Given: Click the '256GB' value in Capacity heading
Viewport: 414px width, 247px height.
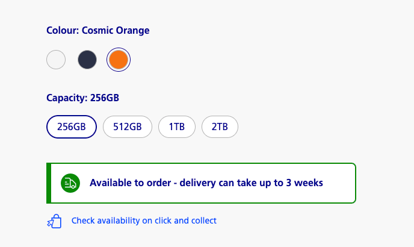Looking at the screenshot, I should pyautogui.click(x=105, y=98).
